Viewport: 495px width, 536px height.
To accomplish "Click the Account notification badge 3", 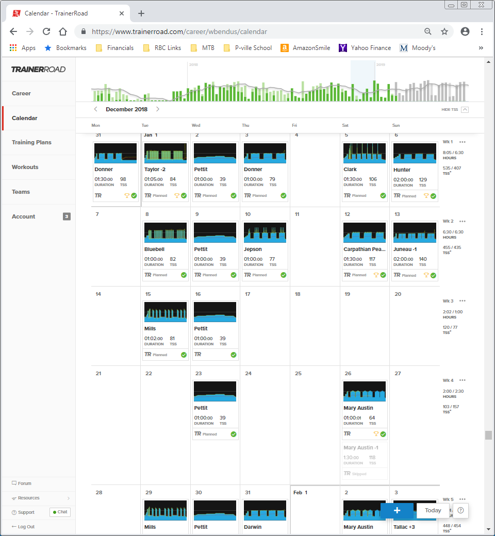I will click(x=67, y=216).
